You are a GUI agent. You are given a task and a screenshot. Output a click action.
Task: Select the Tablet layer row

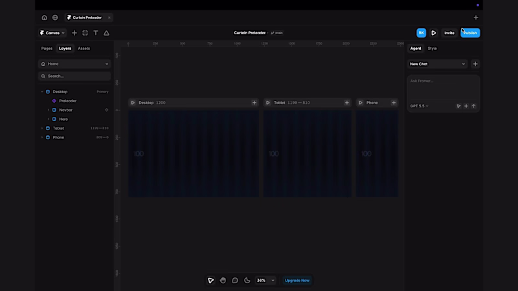click(74, 128)
